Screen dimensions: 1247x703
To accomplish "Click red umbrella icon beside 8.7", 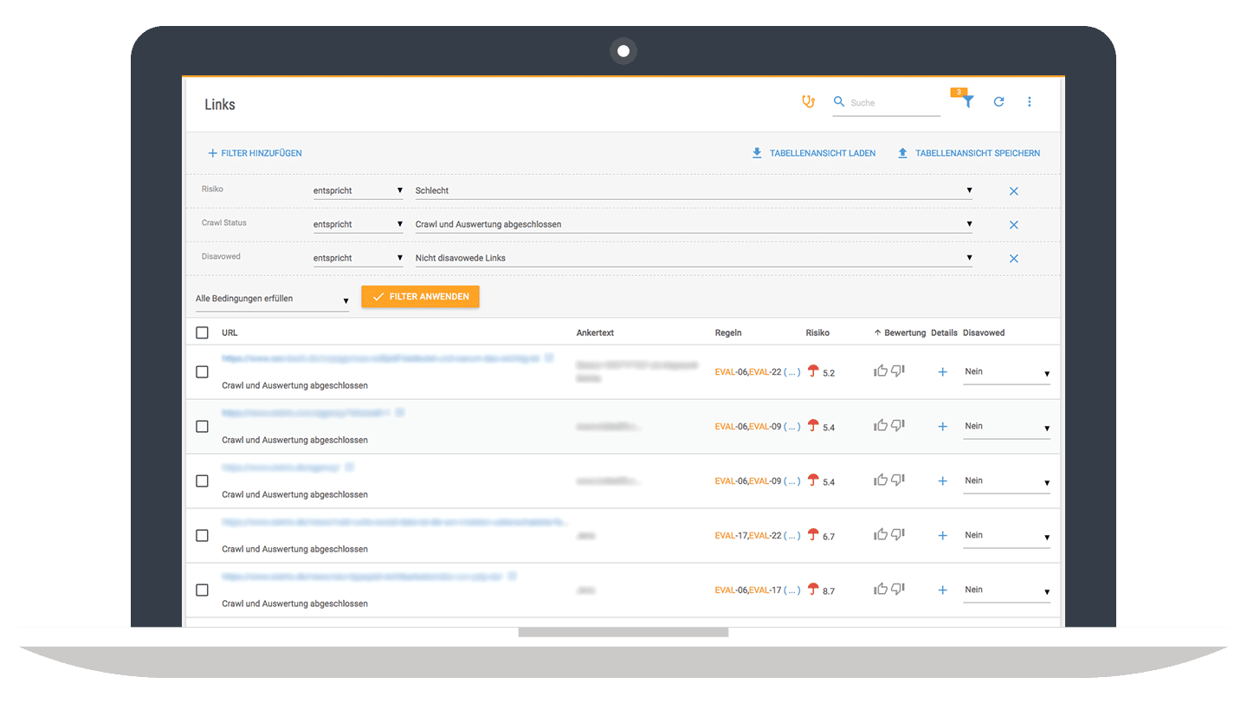I will click(x=813, y=590).
